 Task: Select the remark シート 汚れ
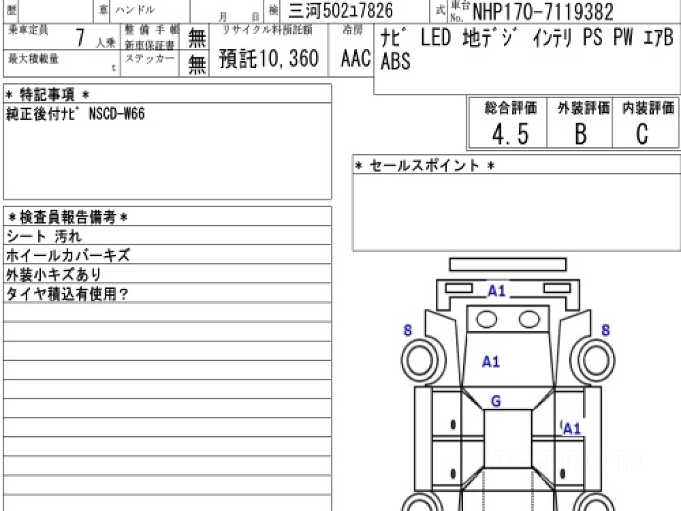click(x=44, y=236)
